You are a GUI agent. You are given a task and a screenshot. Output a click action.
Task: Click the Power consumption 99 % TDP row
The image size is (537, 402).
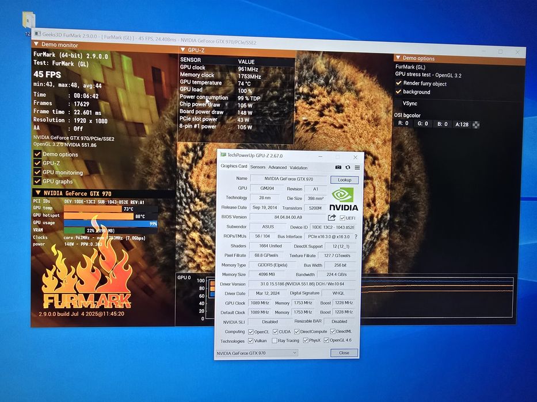click(237, 98)
